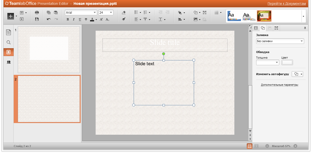Open the Arial font name dropdown
313x154 pixels.
coord(95,12)
